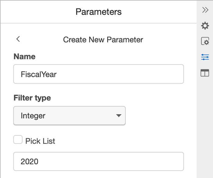This screenshot has height=178, width=213.
Task: Click the 2020 value text
Action: tap(30, 161)
